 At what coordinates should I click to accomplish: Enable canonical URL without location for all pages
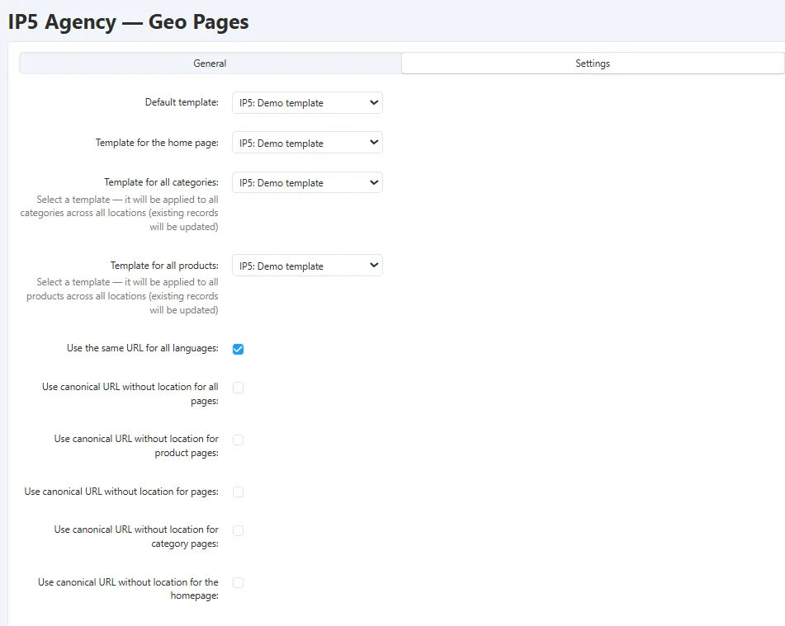(239, 388)
